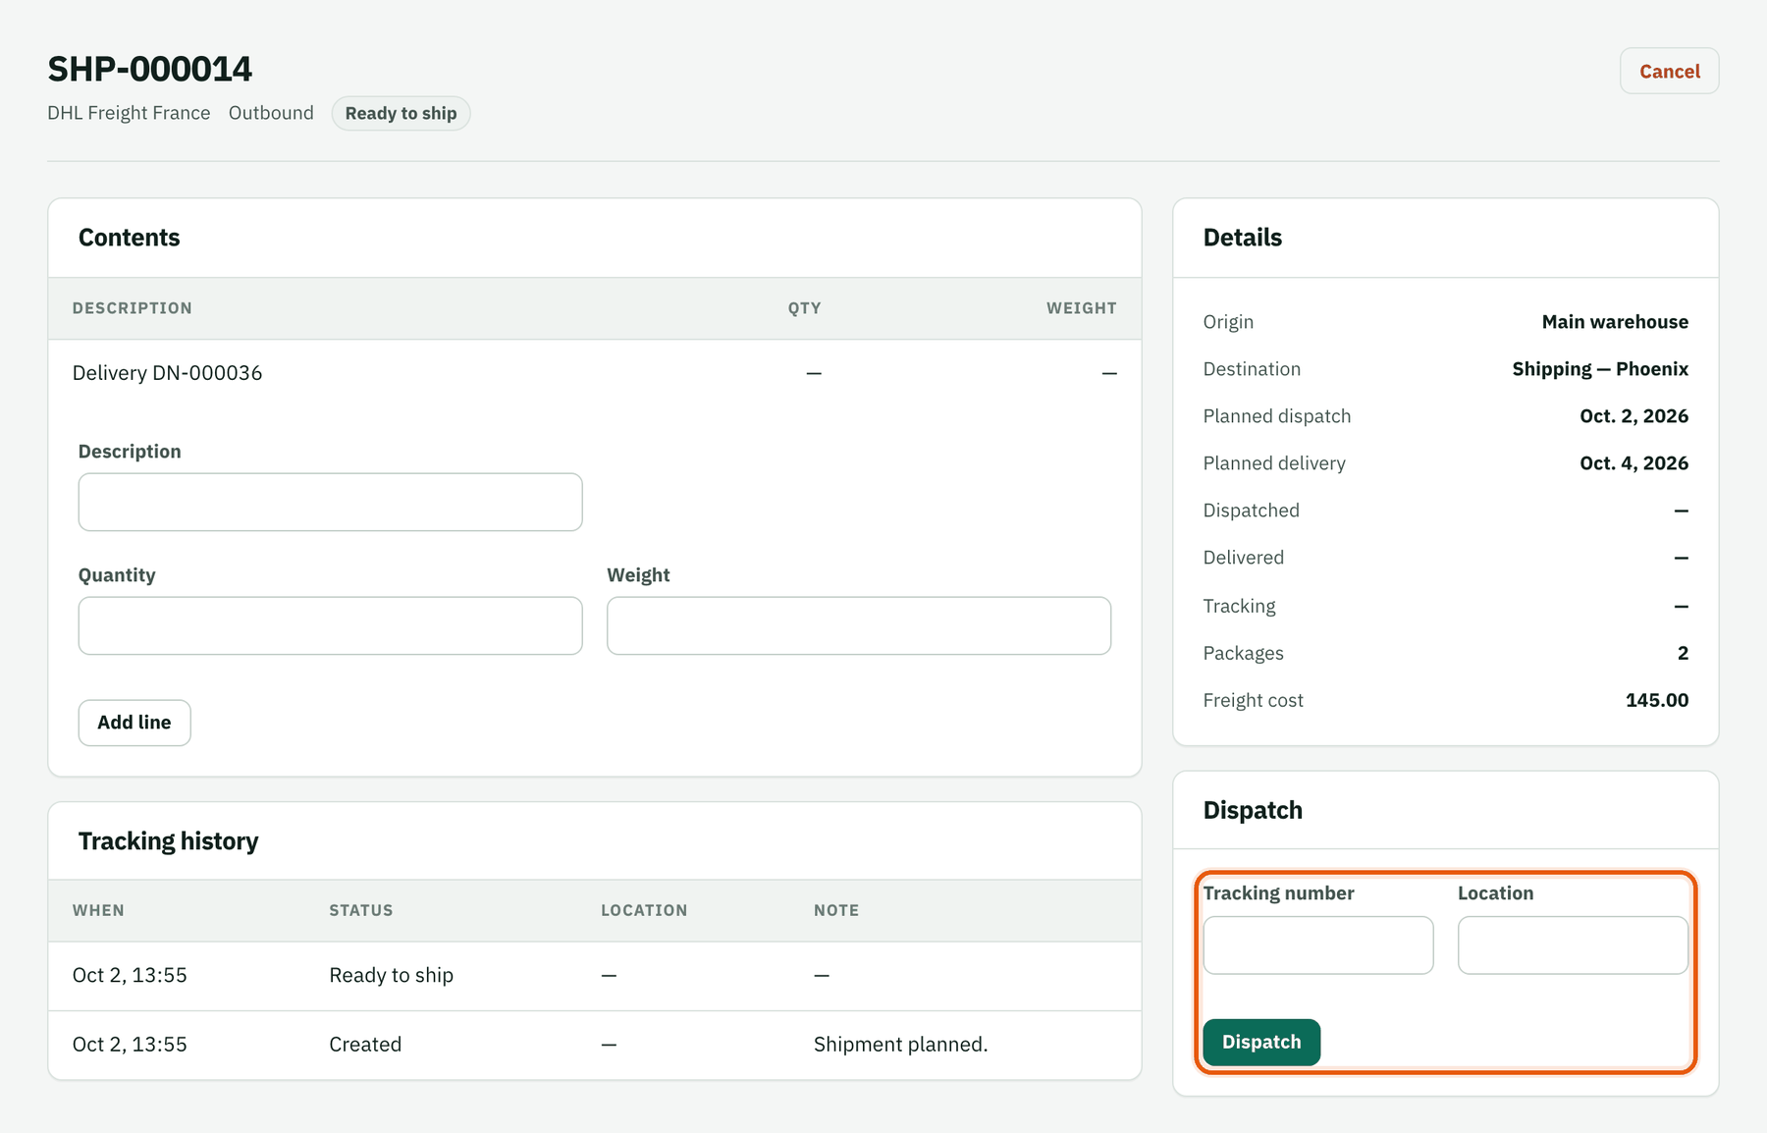Click the Oct. 2, 2026 planned dispatch date

point(1633,416)
